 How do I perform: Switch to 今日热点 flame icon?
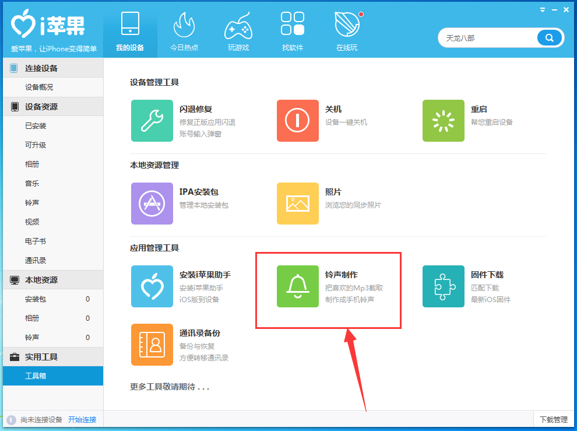click(184, 29)
